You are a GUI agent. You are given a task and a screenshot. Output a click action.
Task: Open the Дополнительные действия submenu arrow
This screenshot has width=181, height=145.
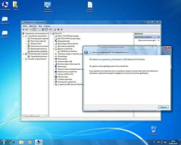[x=159, y=40]
